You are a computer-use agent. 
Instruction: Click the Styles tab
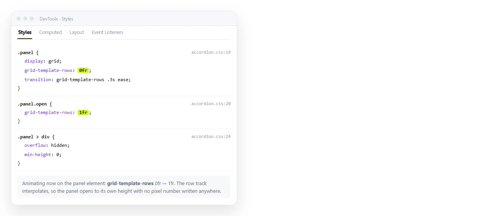(25, 32)
